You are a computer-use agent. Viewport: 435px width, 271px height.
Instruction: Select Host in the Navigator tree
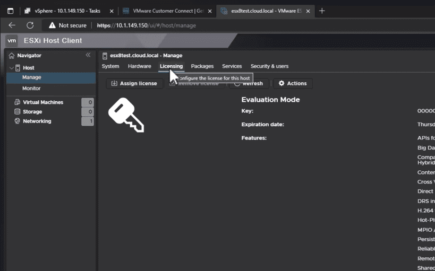(29, 68)
